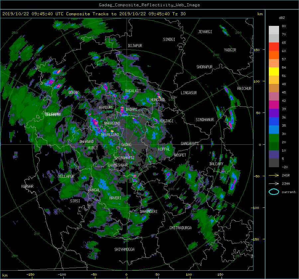Click the NAVALGUND city label
The image size is (299, 279).
click(x=110, y=135)
